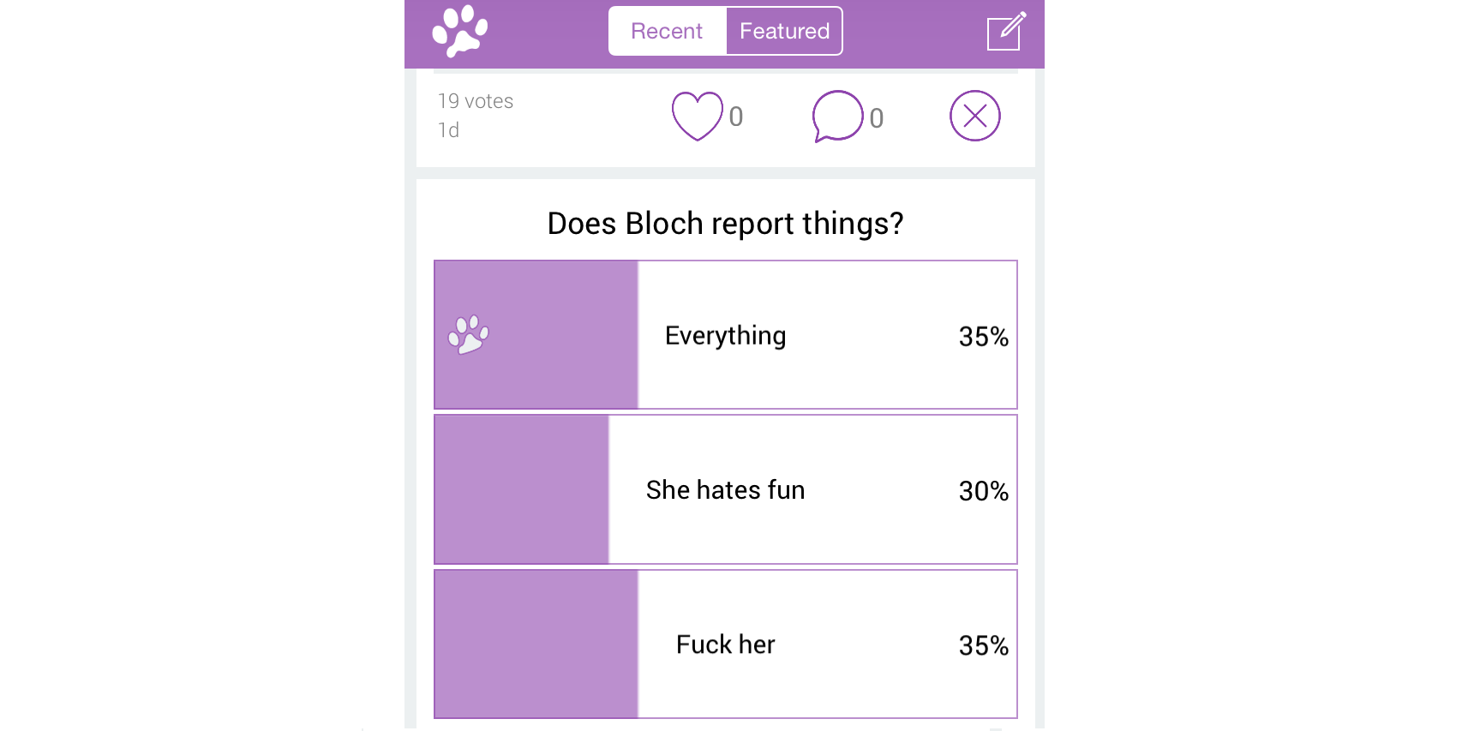This screenshot has height=731, width=1462.
Task: Switch to the Featured tab
Action: (x=784, y=32)
